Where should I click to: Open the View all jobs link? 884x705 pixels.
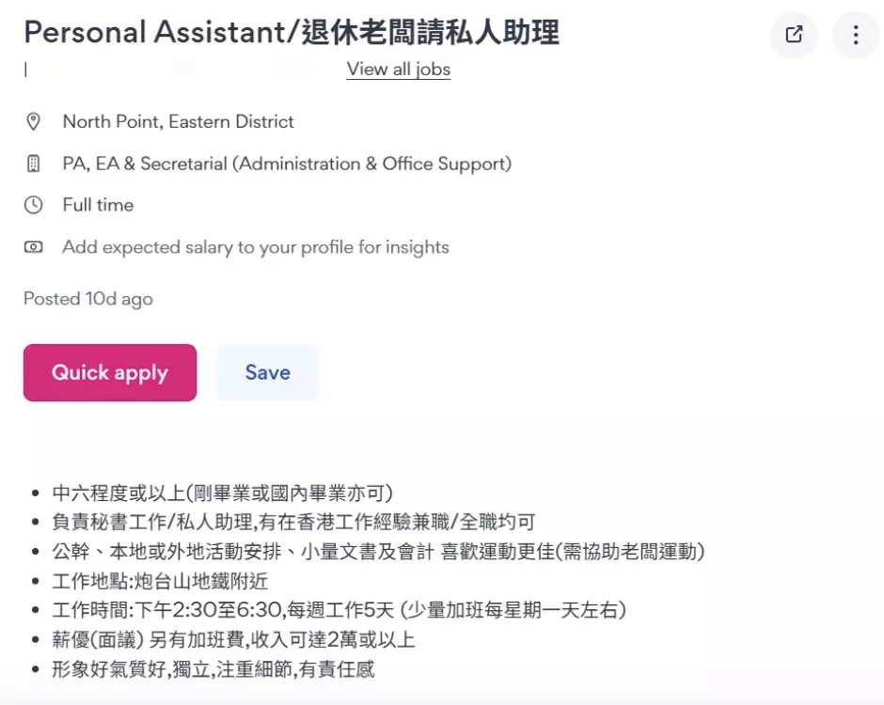[x=398, y=69]
